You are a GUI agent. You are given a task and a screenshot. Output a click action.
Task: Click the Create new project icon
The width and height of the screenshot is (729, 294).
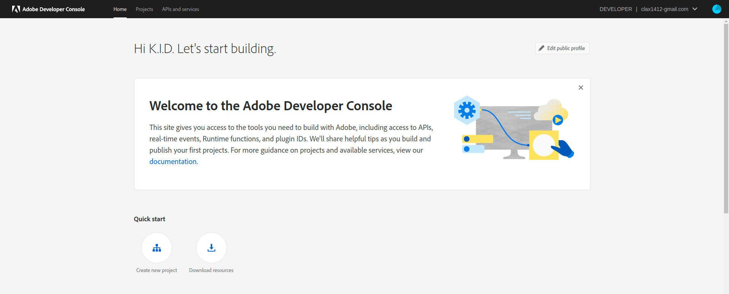coord(157,248)
